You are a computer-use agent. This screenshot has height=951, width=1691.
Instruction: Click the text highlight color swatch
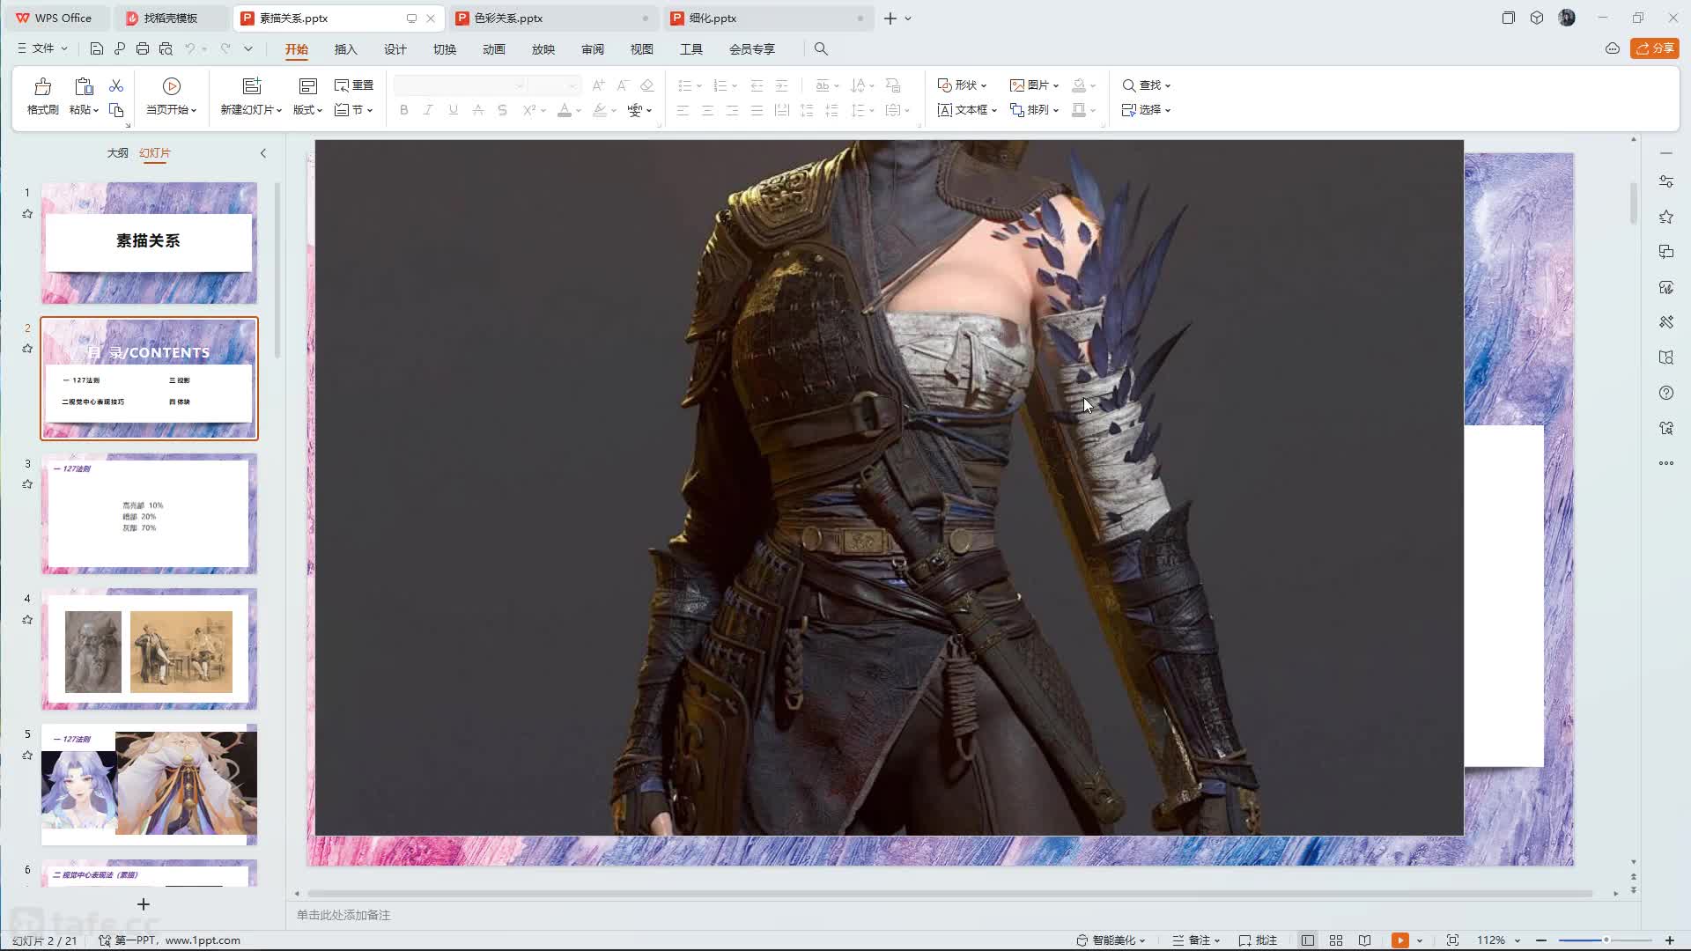(600, 110)
